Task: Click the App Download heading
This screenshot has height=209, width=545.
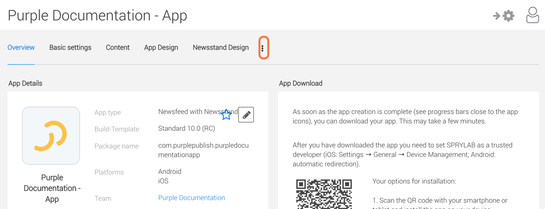Action: (301, 83)
